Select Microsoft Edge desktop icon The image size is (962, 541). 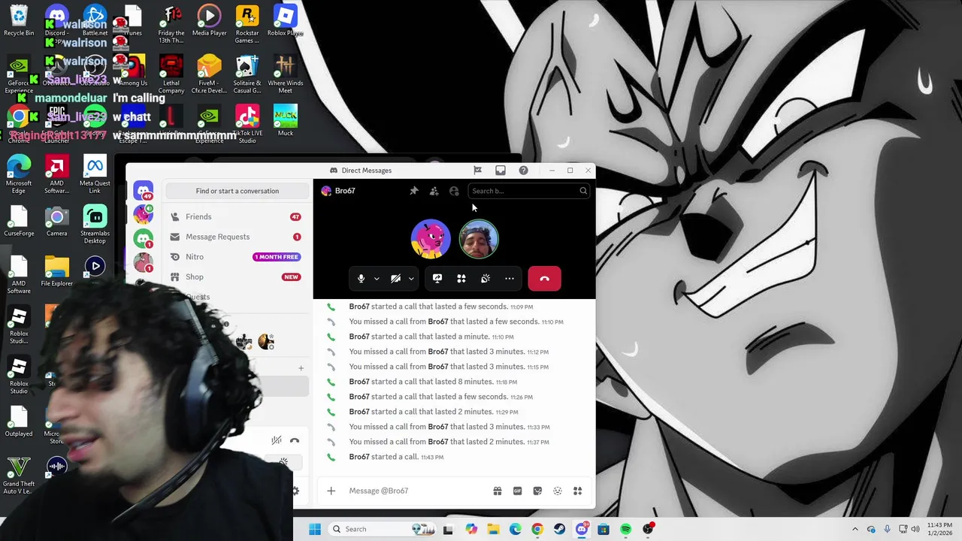[x=19, y=175]
